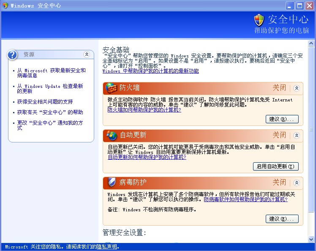Click scrollbar up arrow
The height and width of the screenshot is (251, 316).
pos(311,44)
